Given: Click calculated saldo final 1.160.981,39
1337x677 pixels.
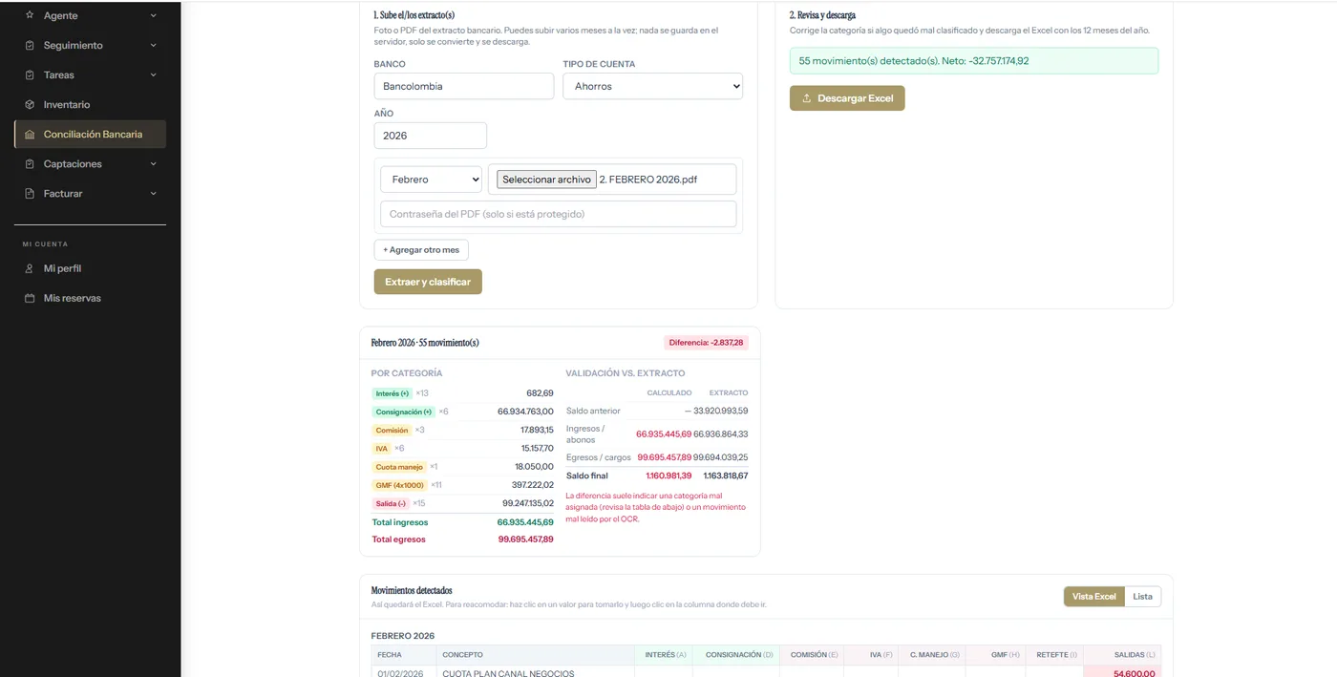Looking at the screenshot, I should click(x=668, y=476).
